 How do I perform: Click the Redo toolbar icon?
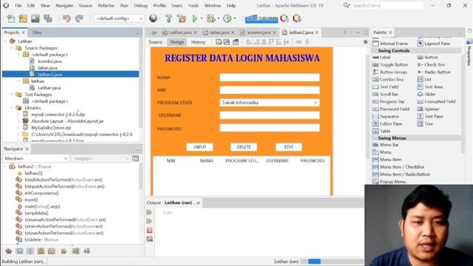click(79, 18)
